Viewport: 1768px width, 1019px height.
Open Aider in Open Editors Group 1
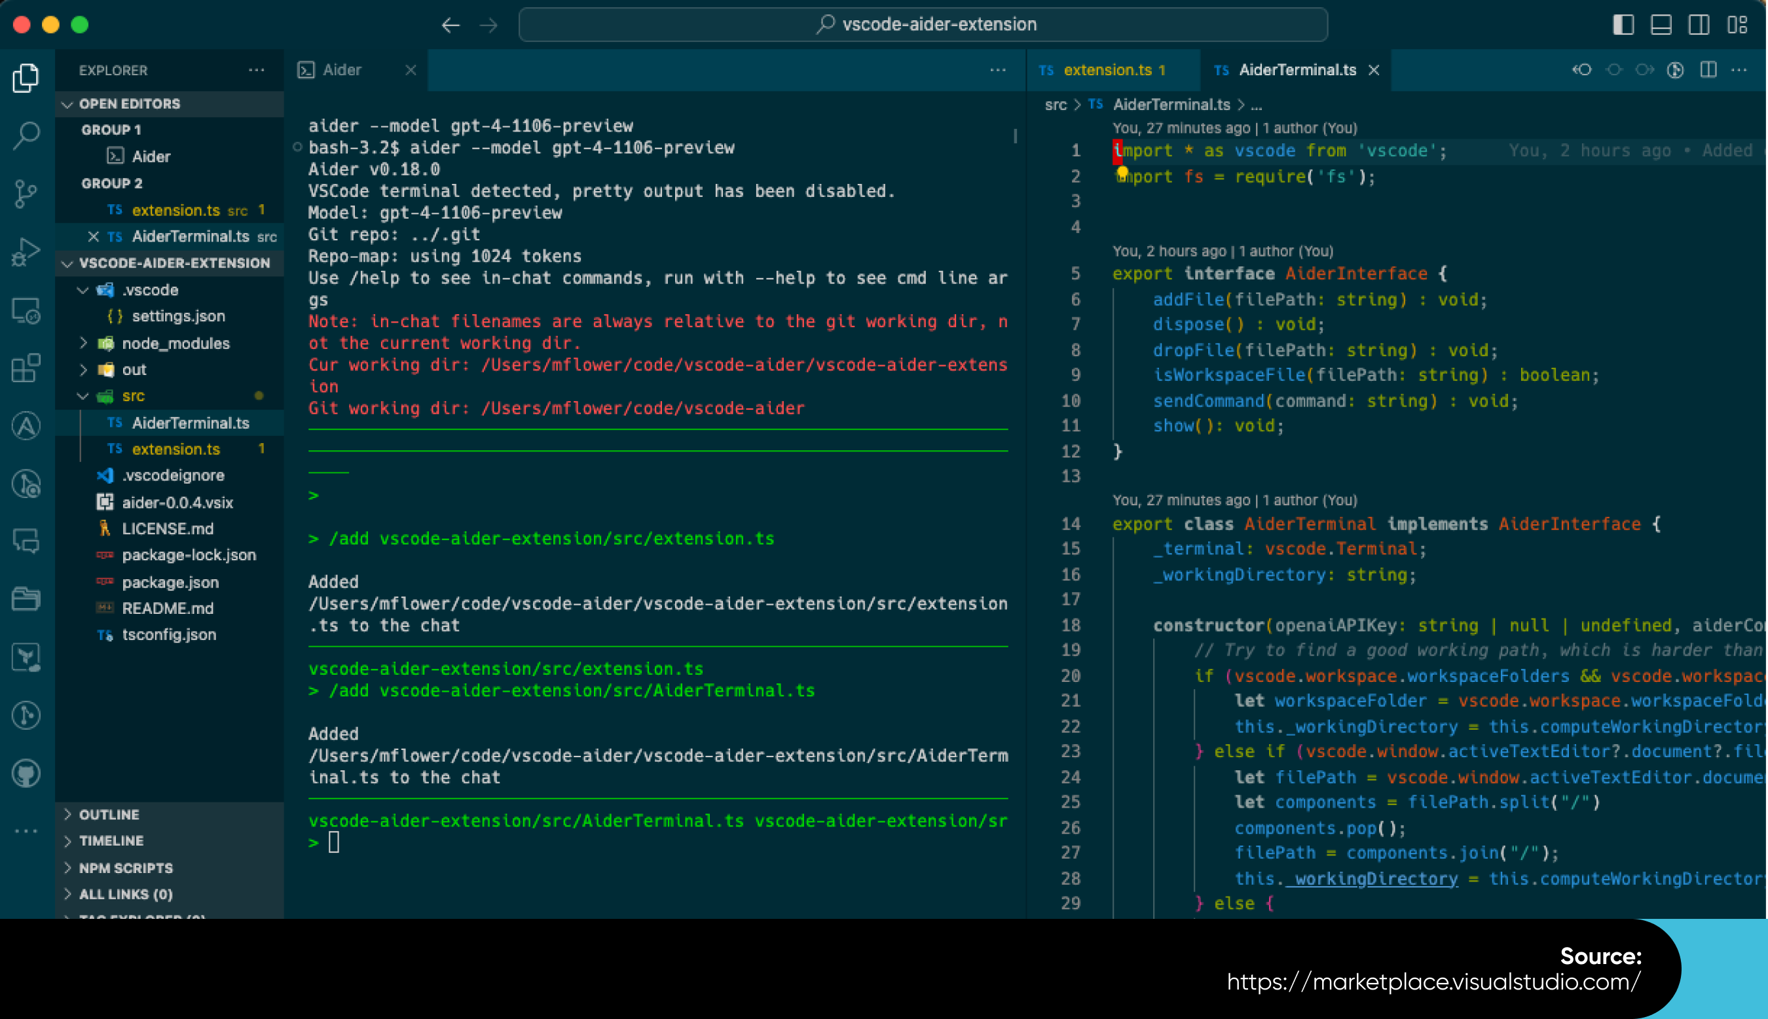[x=170, y=156]
